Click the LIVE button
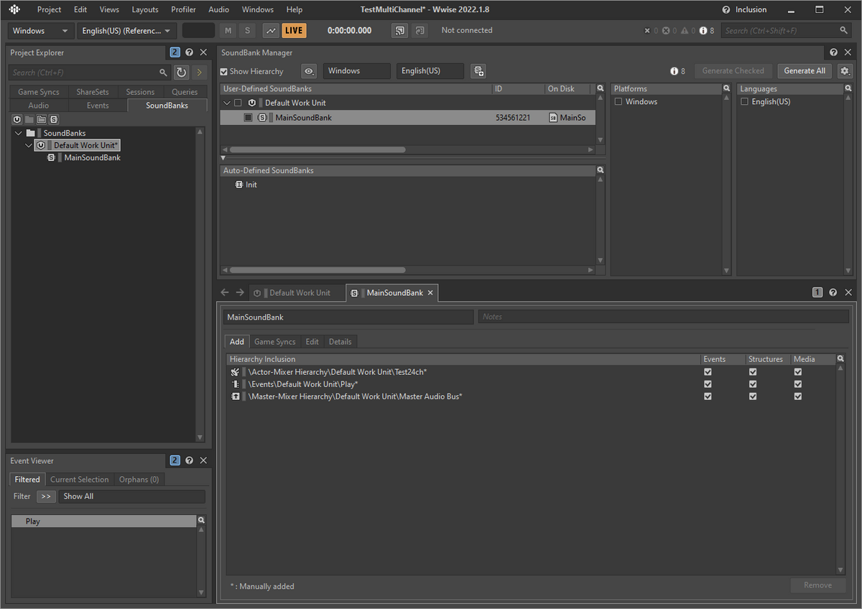Screen dimensions: 862x609 pos(294,31)
